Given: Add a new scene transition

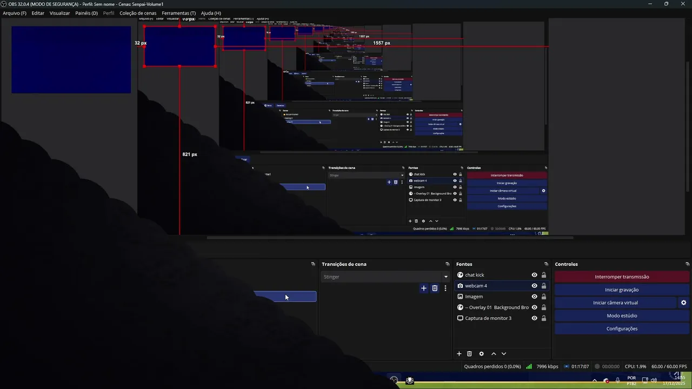Looking at the screenshot, I should 424,289.
